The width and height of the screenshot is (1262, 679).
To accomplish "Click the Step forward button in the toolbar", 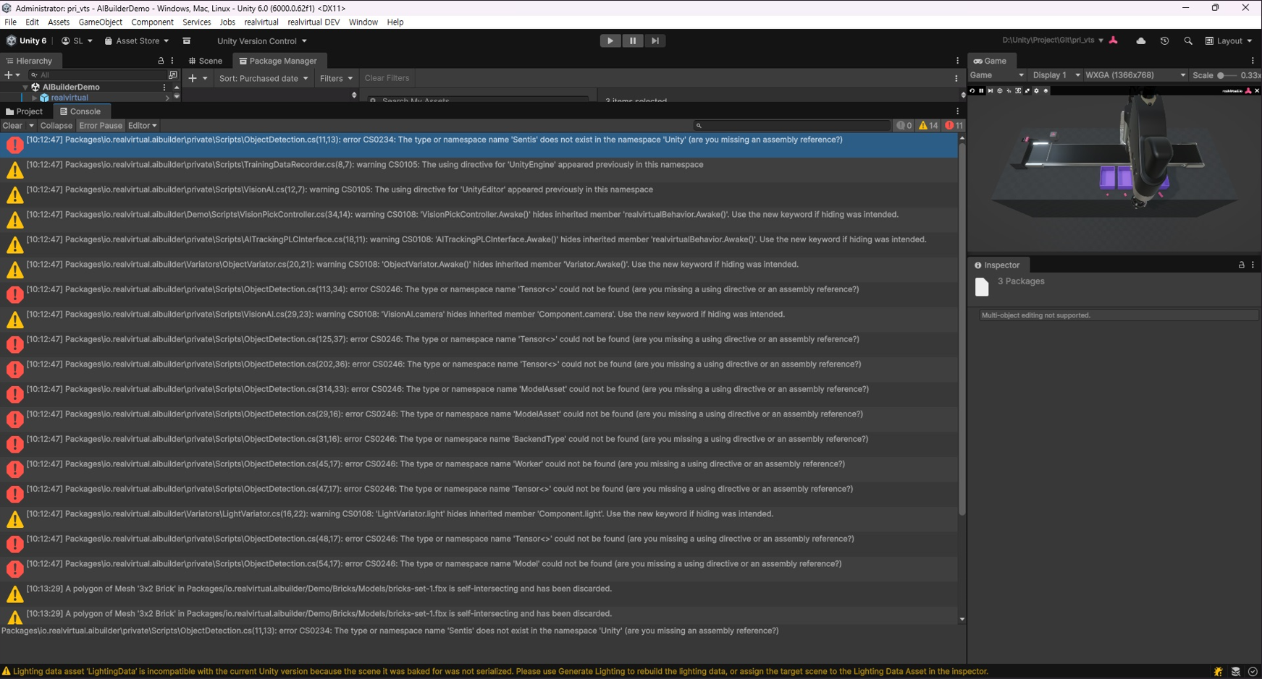I will pyautogui.click(x=655, y=41).
